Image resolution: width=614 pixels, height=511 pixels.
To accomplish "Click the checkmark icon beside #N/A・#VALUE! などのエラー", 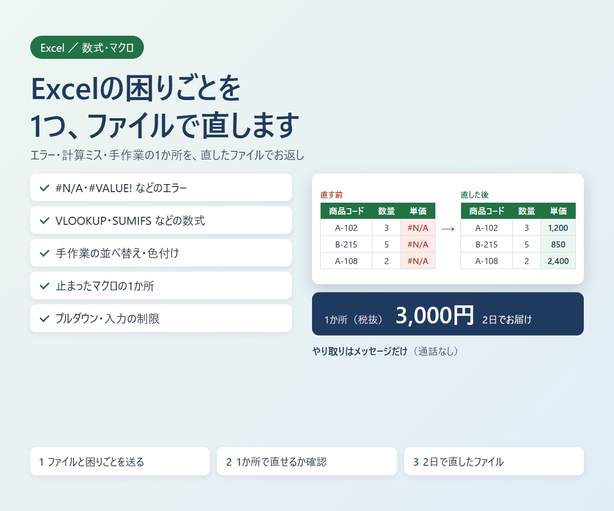I will point(44,188).
